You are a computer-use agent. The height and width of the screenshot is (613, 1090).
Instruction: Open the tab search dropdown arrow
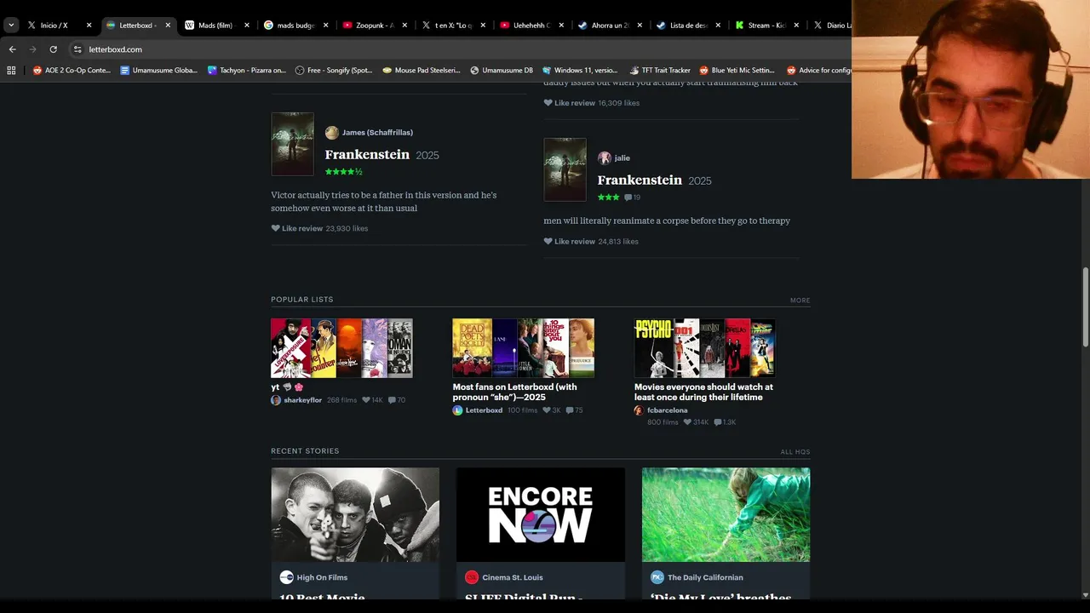click(x=11, y=26)
